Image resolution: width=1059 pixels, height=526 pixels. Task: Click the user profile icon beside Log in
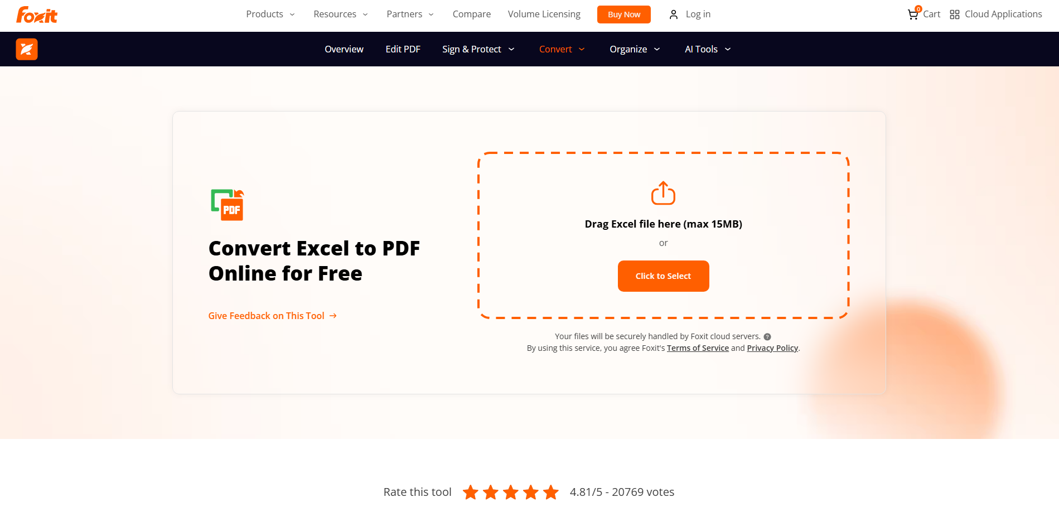[x=674, y=15]
